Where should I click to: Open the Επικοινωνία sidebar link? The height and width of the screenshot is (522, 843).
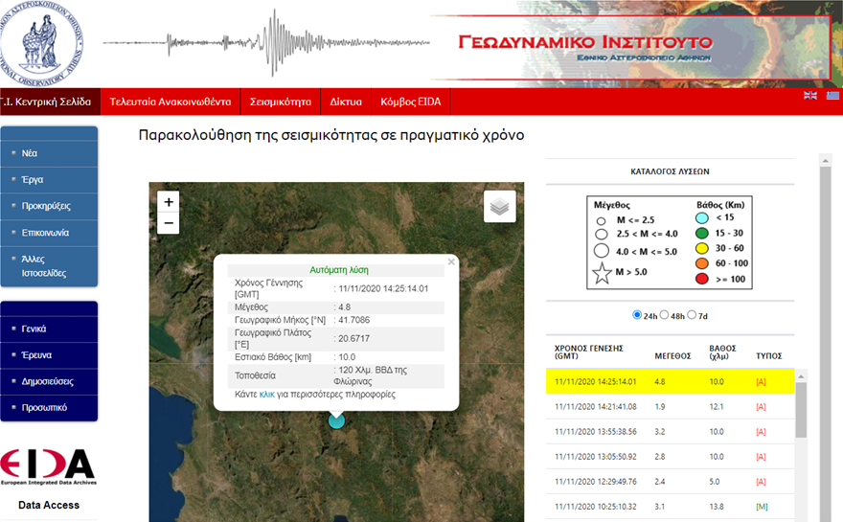pyautogui.click(x=48, y=233)
